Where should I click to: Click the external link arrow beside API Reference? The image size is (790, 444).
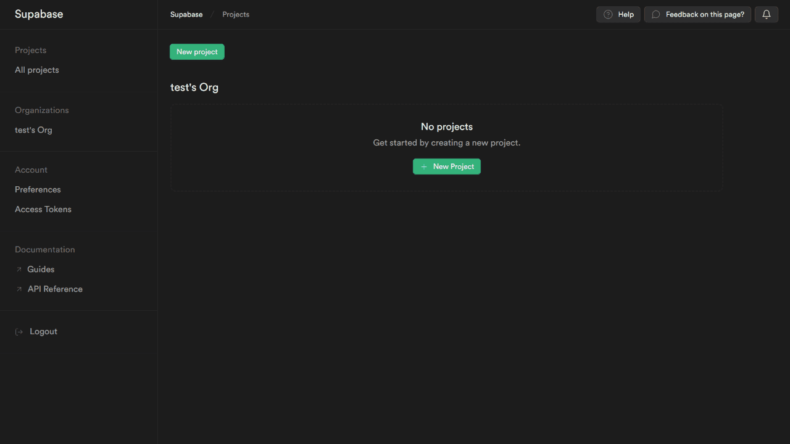pyautogui.click(x=18, y=289)
